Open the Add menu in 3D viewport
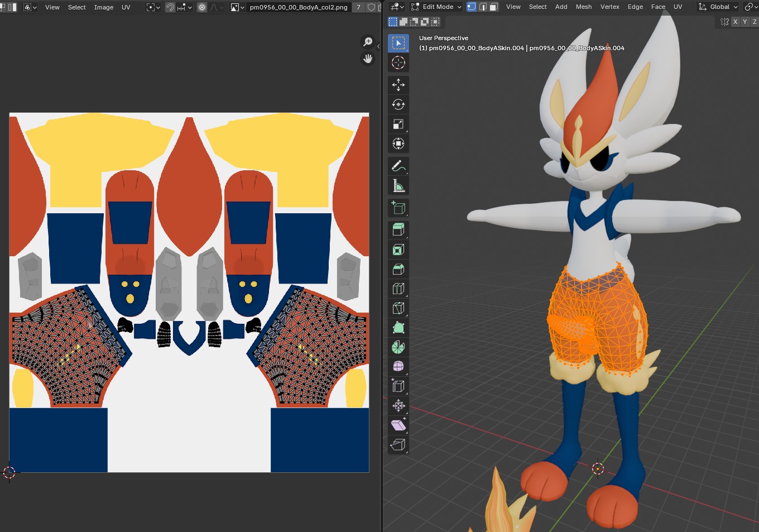 561,7
